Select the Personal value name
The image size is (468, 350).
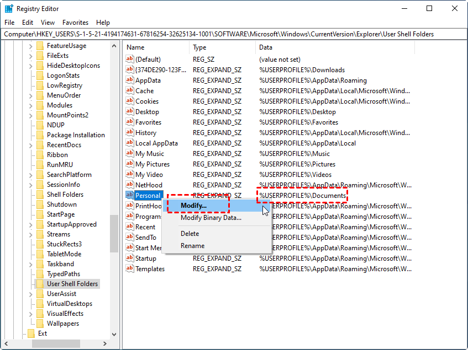coord(148,195)
